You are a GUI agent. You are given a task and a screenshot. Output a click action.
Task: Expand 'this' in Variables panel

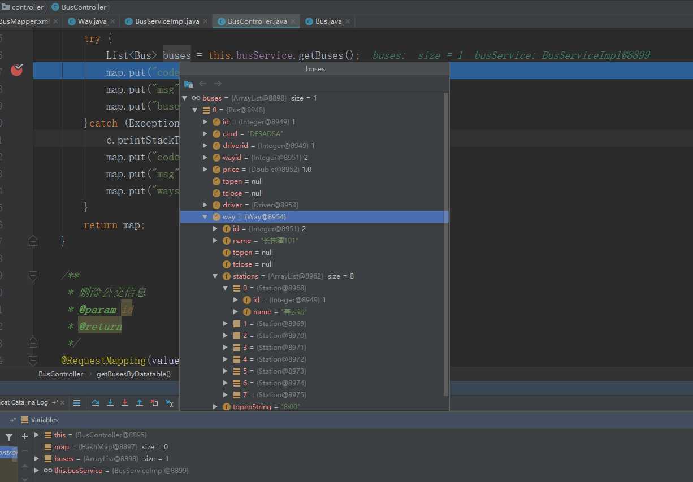coord(37,435)
